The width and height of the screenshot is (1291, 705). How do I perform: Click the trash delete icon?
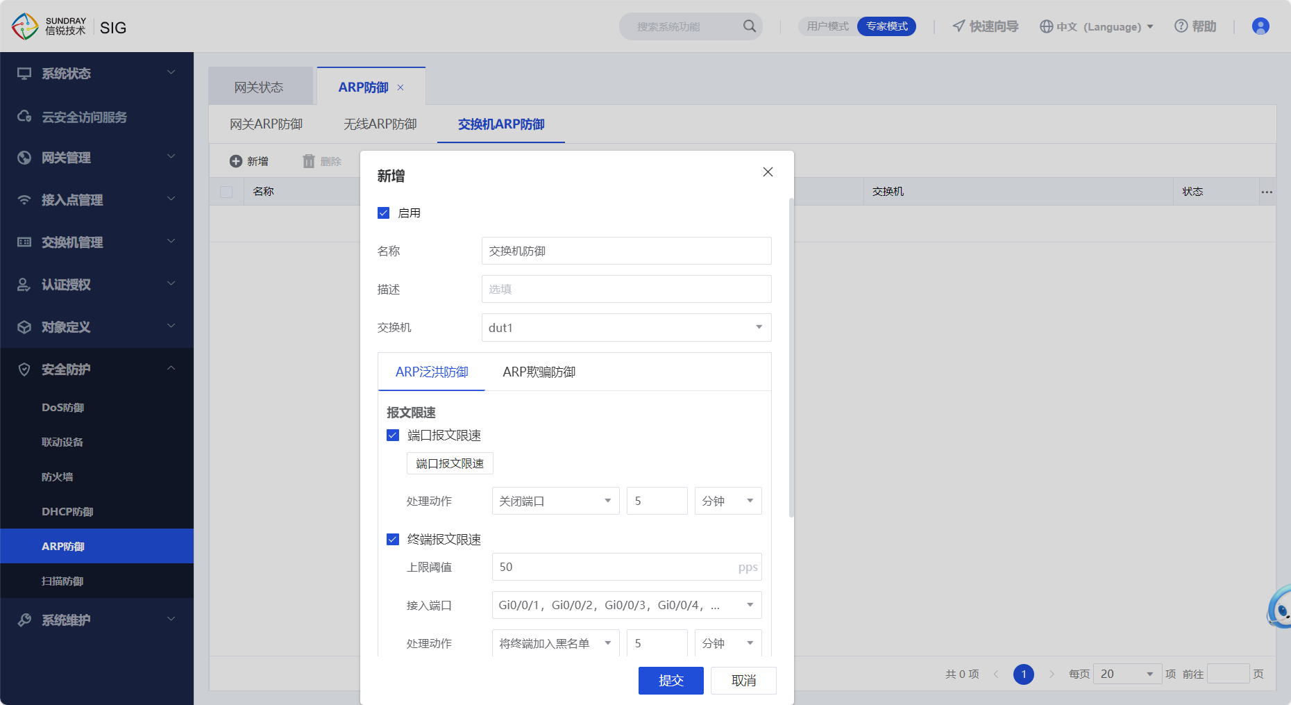(x=309, y=161)
